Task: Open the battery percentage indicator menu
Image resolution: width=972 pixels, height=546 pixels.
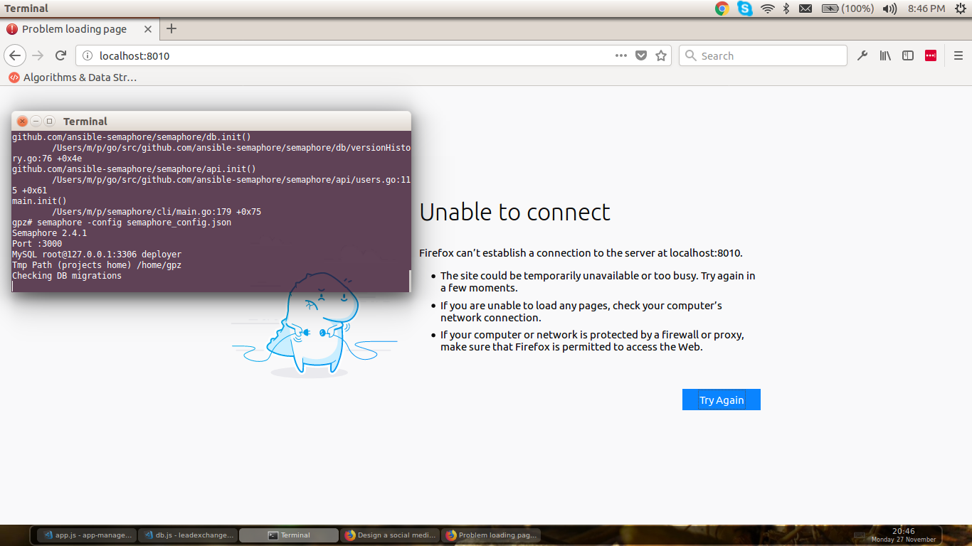Action: (847, 9)
